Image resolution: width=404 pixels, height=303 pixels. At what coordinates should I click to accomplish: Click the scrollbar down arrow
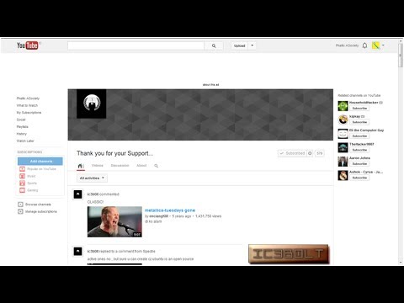pyautogui.click(x=401, y=263)
